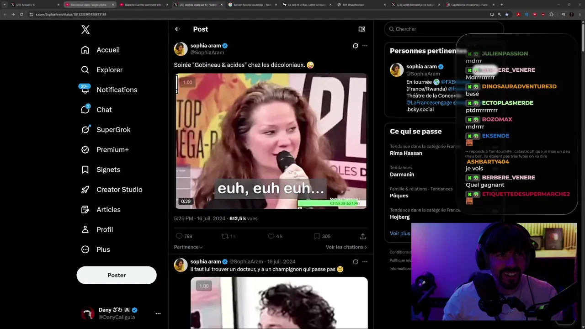
Task: Open Voir les citations link
Action: point(346,247)
